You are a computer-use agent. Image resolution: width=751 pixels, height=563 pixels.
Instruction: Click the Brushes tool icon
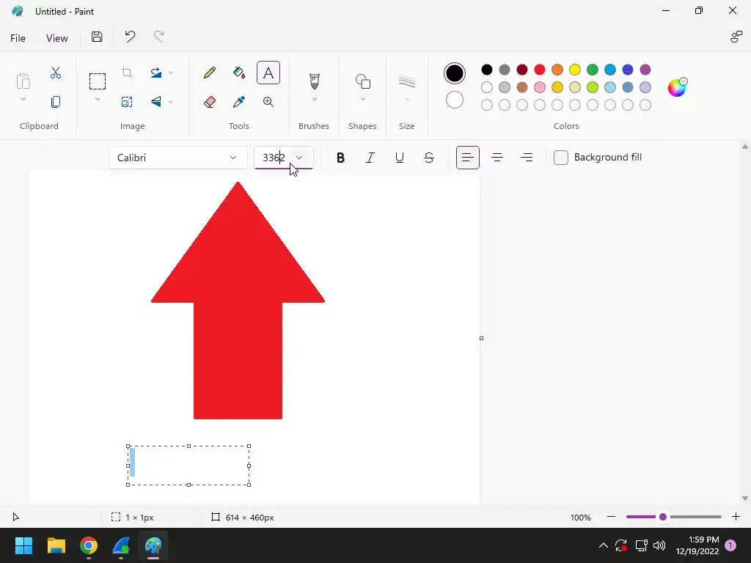pos(314,81)
